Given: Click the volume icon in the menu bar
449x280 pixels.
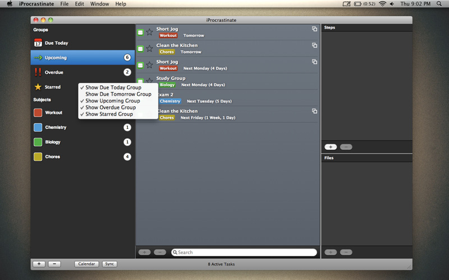Looking at the screenshot, I should tap(392, 4).
